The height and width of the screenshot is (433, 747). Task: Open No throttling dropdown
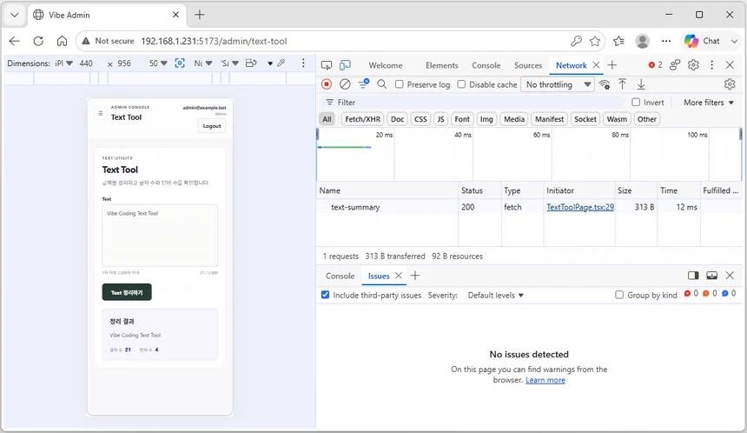pos(558,84)
